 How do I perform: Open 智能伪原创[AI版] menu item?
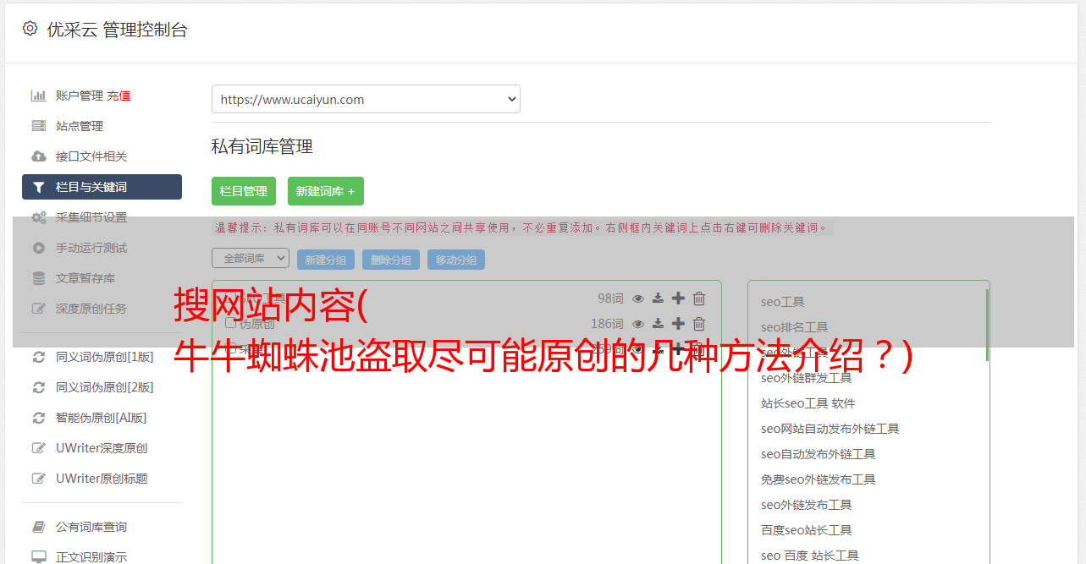102,418
